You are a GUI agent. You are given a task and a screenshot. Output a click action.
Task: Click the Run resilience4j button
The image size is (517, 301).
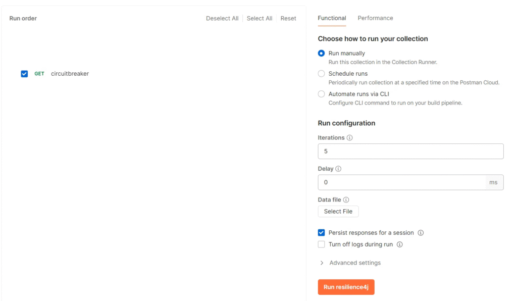click(346, 287)
